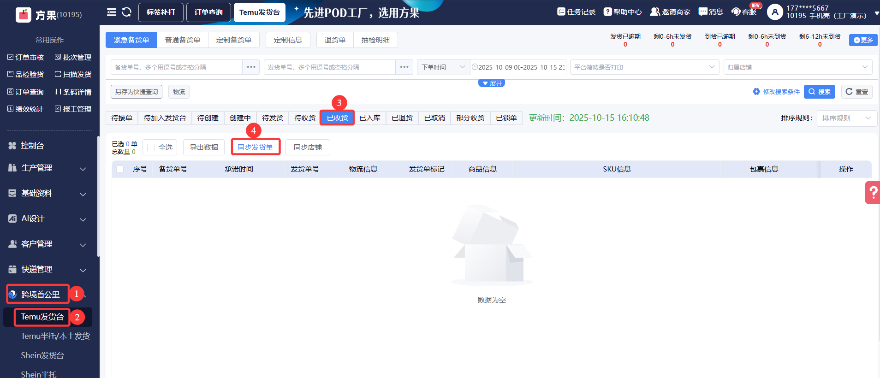Click the blue 搜索 button
The width and height of the screenshot is (880, 378).
click(820, 92)
